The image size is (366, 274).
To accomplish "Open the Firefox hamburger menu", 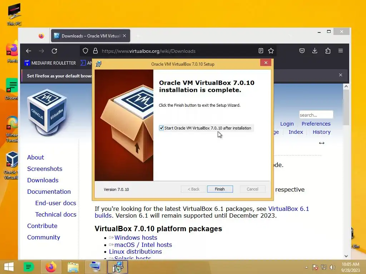I will pyautogui.click(x=341, y=51).
